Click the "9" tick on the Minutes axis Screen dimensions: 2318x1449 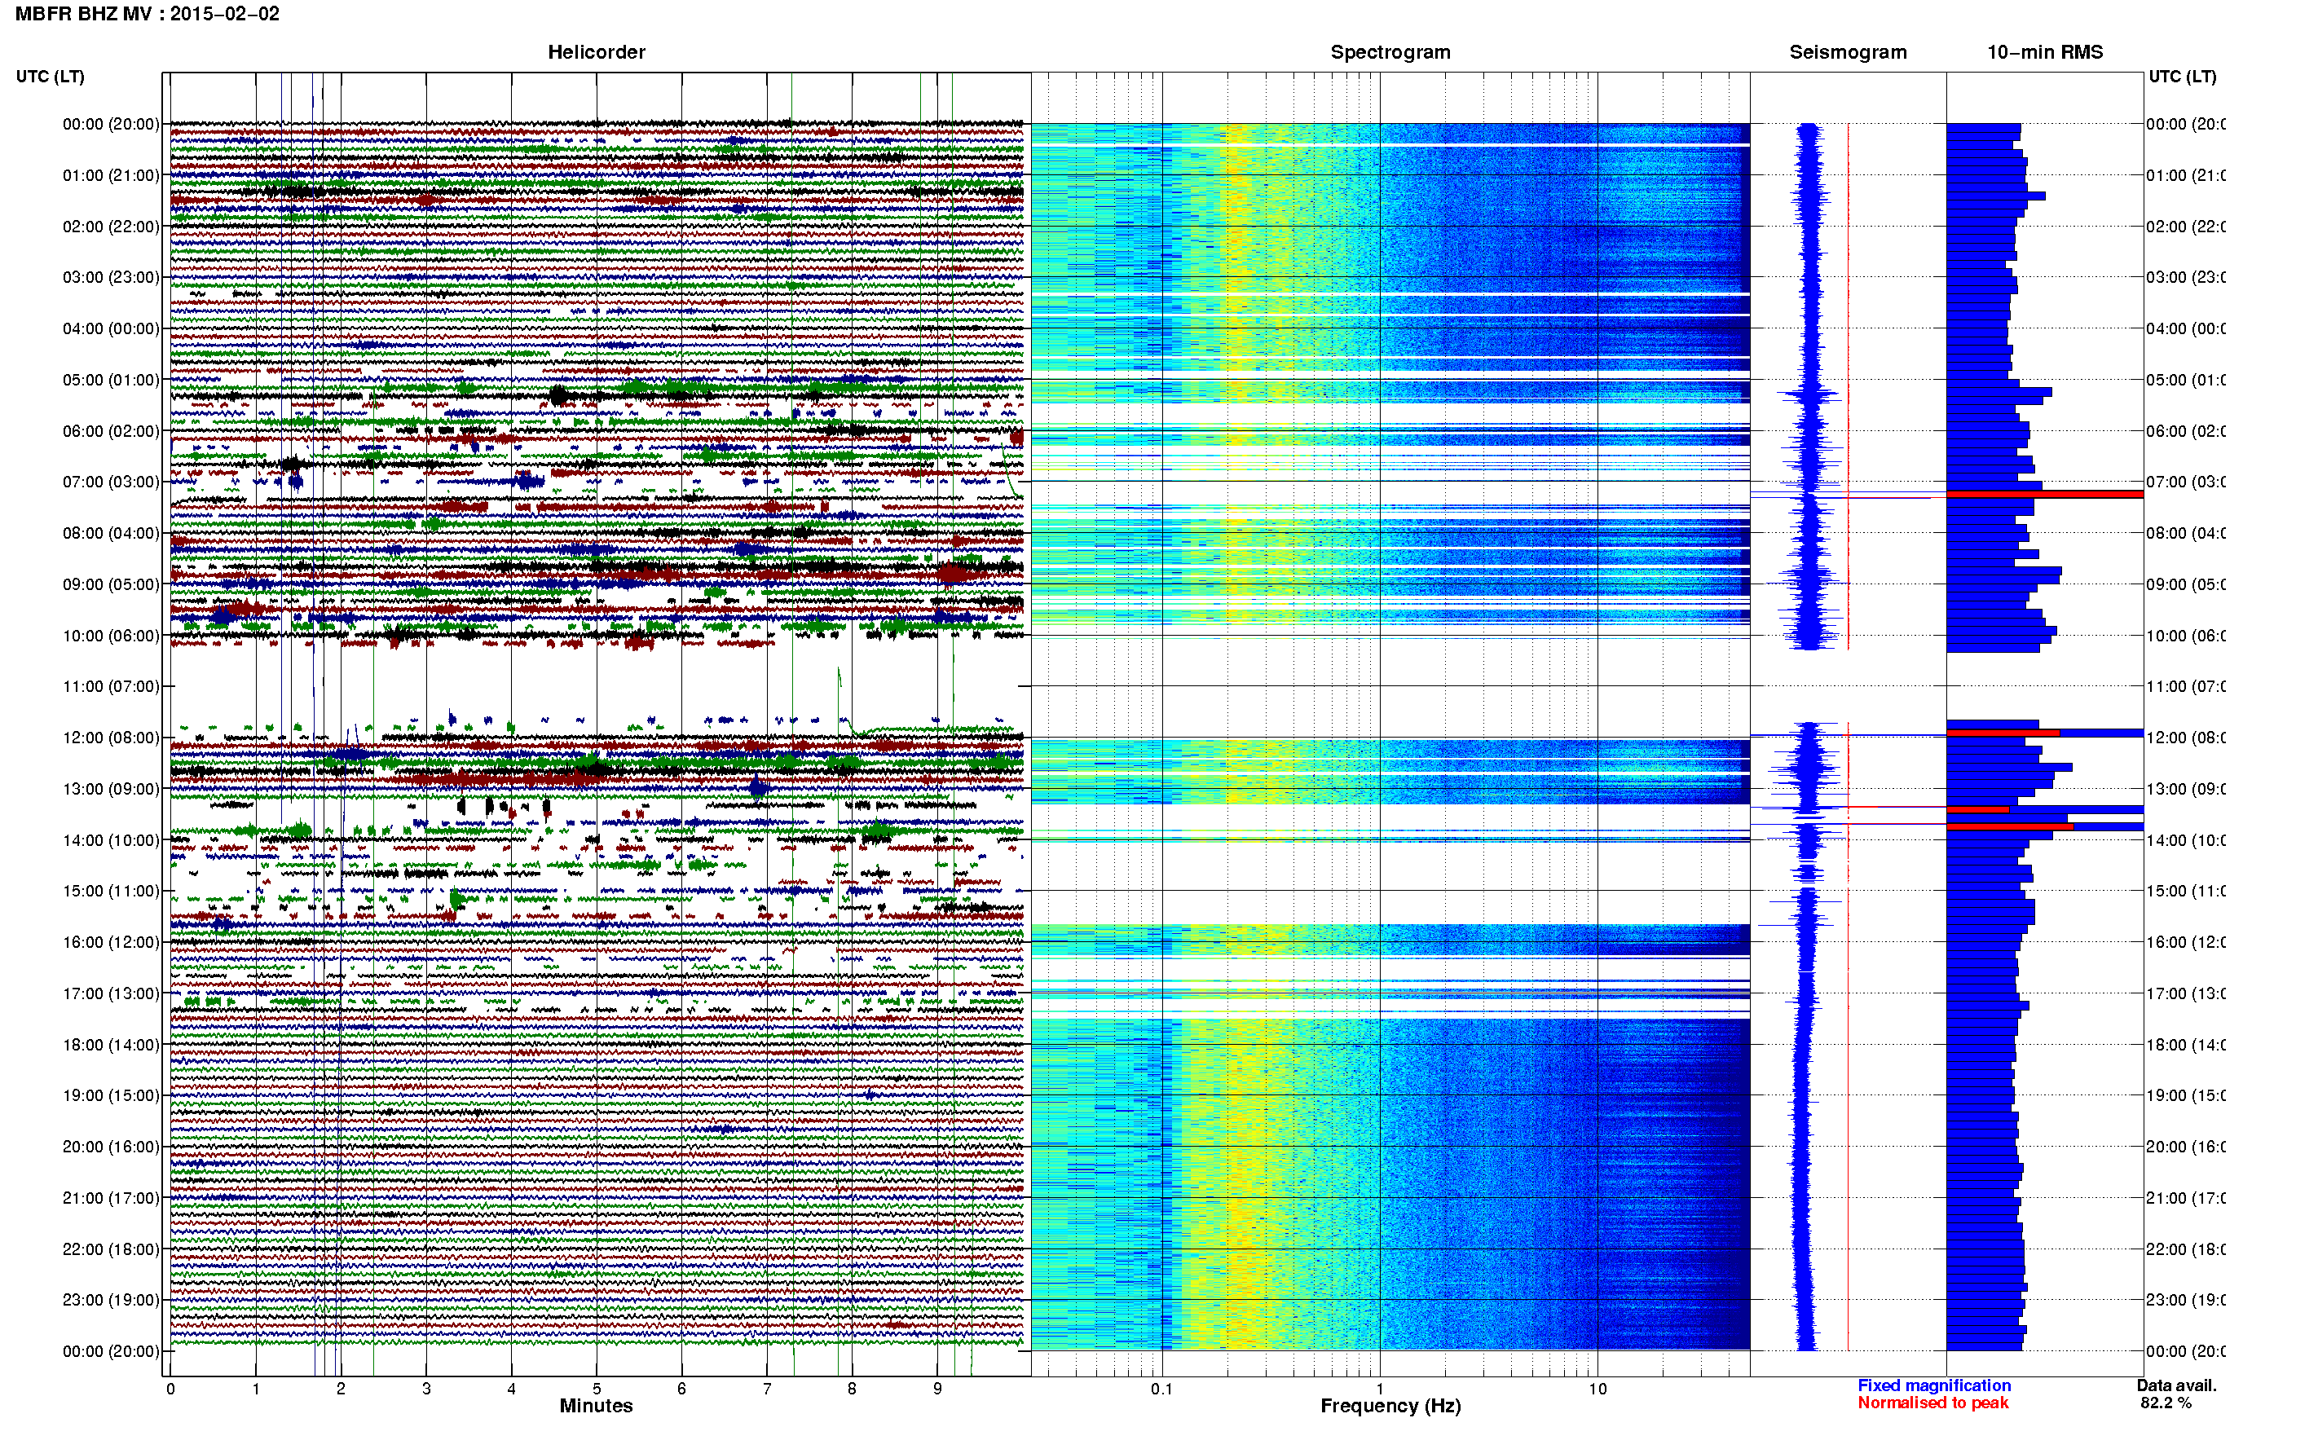937,1389
